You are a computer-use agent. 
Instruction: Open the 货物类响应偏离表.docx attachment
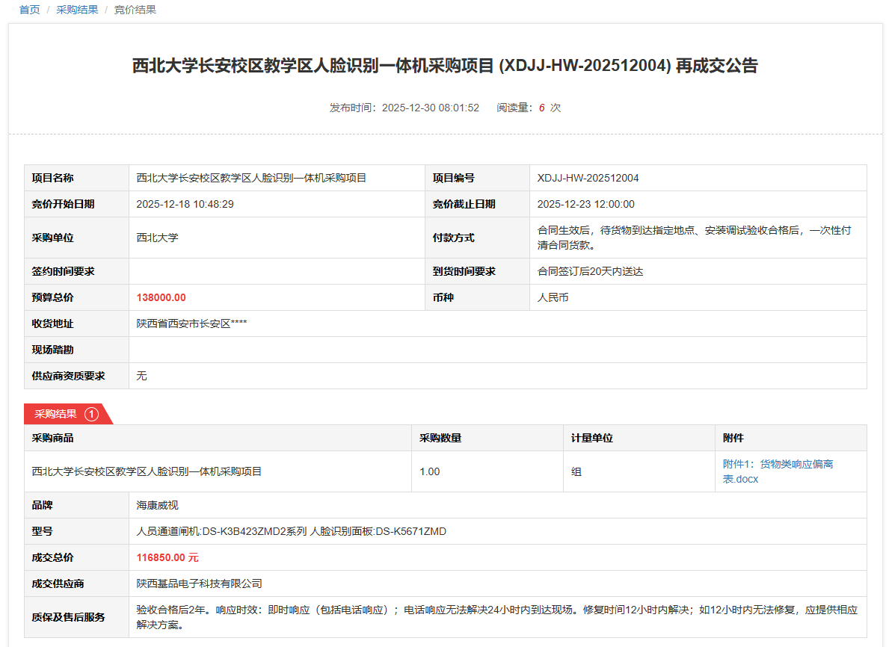(778, 471)
